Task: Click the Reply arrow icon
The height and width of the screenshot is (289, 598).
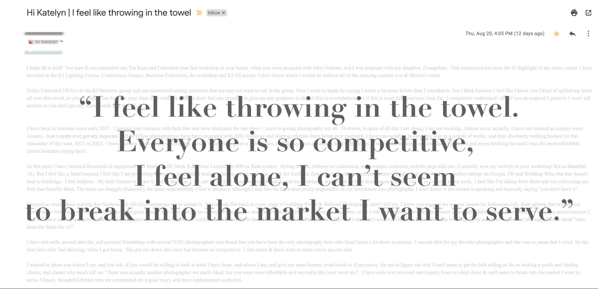Action: [572, 34]
